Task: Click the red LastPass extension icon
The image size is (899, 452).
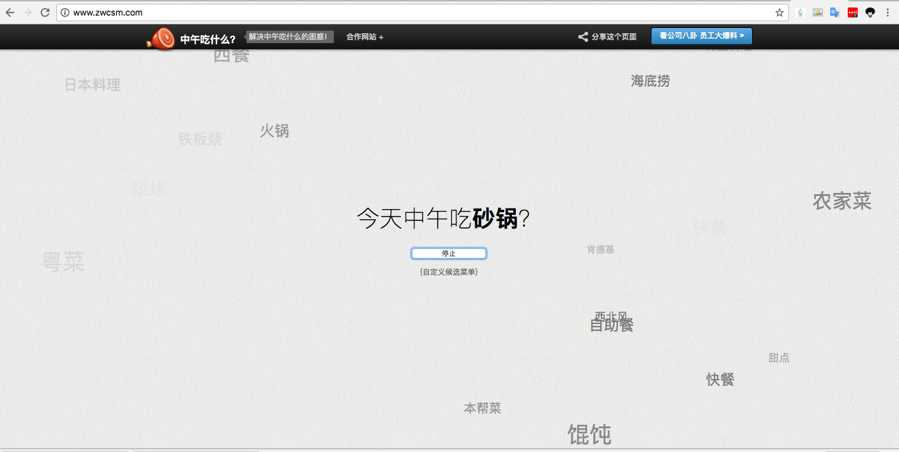Action: [x=852, y=12]
